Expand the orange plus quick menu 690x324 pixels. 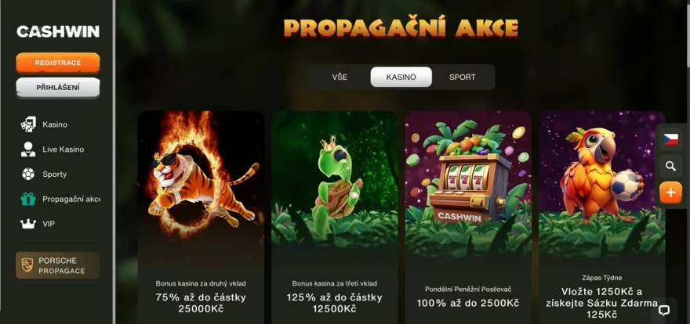[x=670, y=193]
